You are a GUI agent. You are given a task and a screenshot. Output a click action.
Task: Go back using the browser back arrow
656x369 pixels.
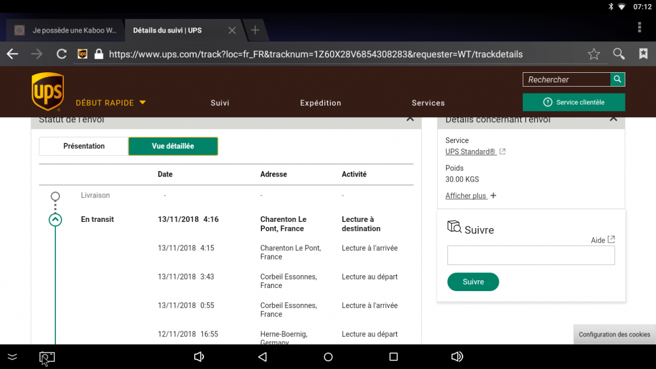point(12,54)
